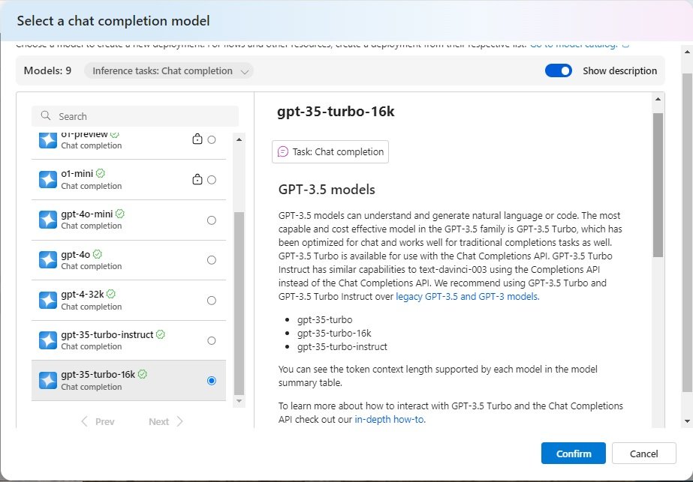Select the o1-mini radio button

[x=212, y=180]
